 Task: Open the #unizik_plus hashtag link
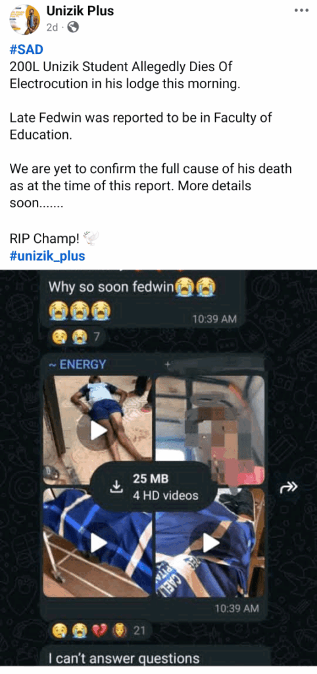[x=47, y=256]
